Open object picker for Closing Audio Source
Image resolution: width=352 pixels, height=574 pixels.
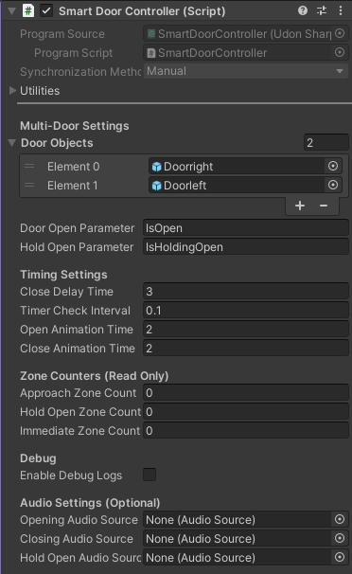[x=340, y=538]
